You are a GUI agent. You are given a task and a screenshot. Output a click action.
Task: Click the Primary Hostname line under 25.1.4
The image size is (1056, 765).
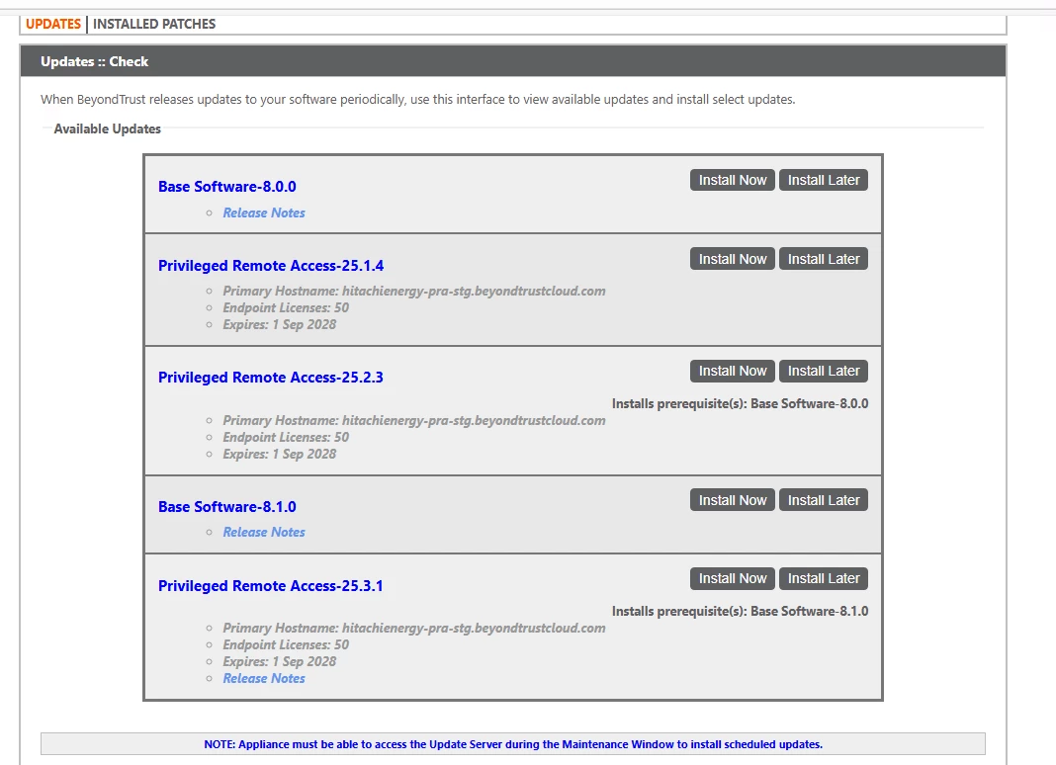[414, 291]
